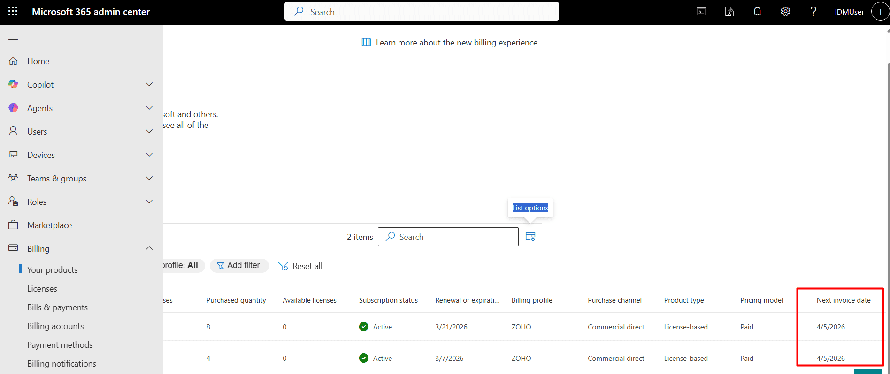This screenshot has width=890, height=374.
Task: Open the document download icon in header
Action: coord(729,12)
